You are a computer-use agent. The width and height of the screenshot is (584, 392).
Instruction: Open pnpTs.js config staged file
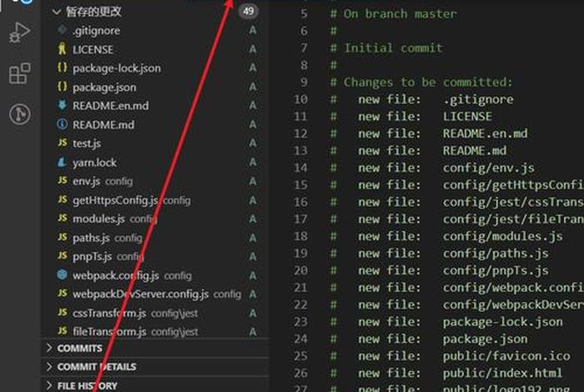[x=154, y=257]
